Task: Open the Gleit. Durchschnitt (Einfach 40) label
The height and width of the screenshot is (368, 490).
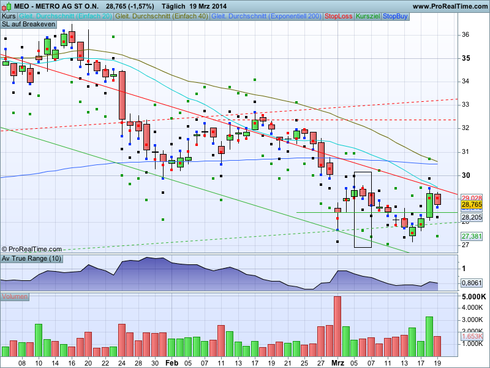Action: [162, 17]
